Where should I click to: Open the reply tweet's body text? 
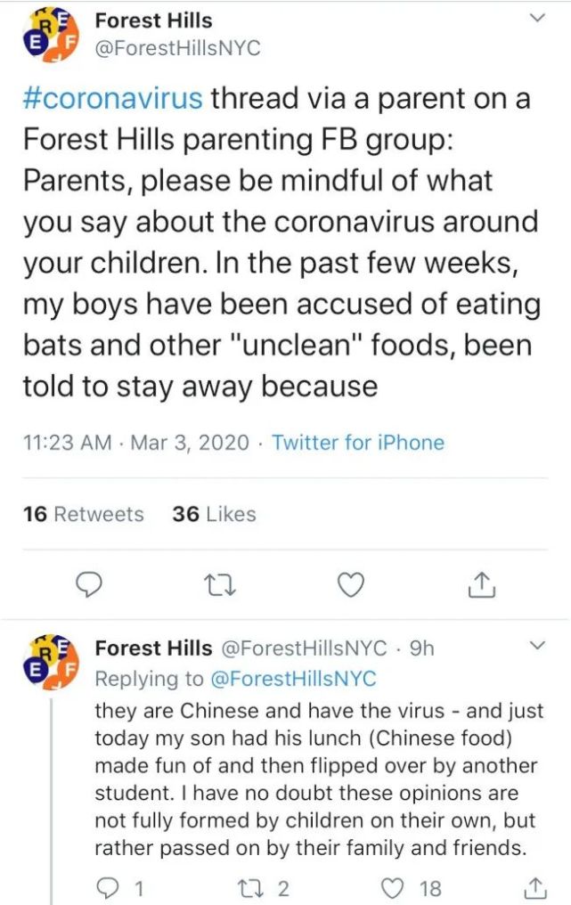click(316, 780)
